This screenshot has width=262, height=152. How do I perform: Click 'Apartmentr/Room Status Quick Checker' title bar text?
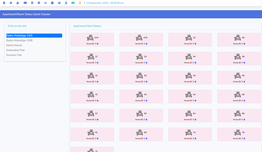[x=26, y=14]
